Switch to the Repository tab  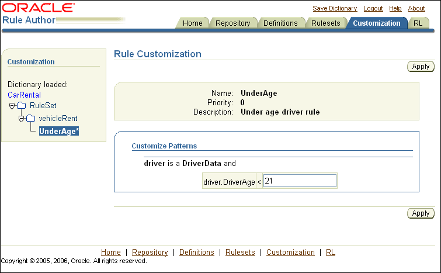(x=233, y=23)
